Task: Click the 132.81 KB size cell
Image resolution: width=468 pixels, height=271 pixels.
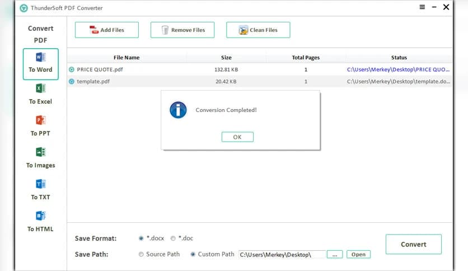Action: pos(226,69)
